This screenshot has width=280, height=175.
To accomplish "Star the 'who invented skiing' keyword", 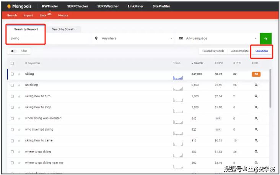I will point(19,130).
